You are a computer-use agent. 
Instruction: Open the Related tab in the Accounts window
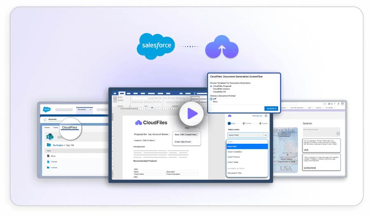click(x=47, y=128)
